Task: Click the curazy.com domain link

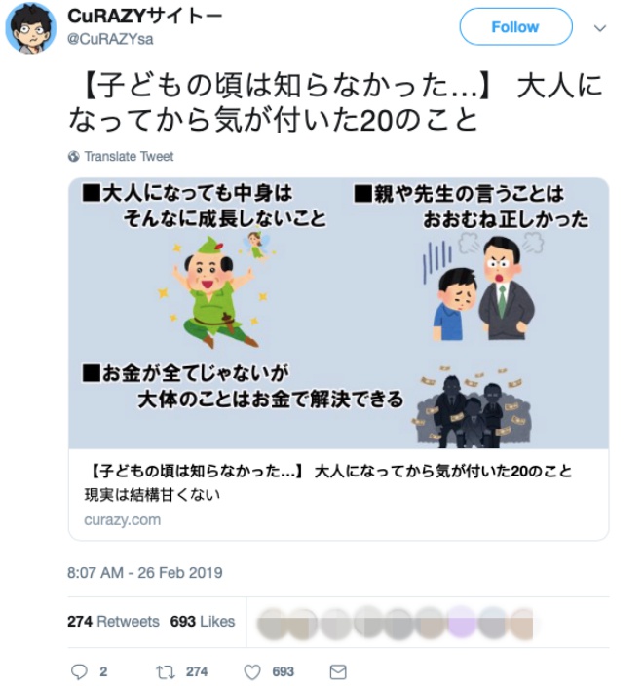Action: [x=123, y=519]
